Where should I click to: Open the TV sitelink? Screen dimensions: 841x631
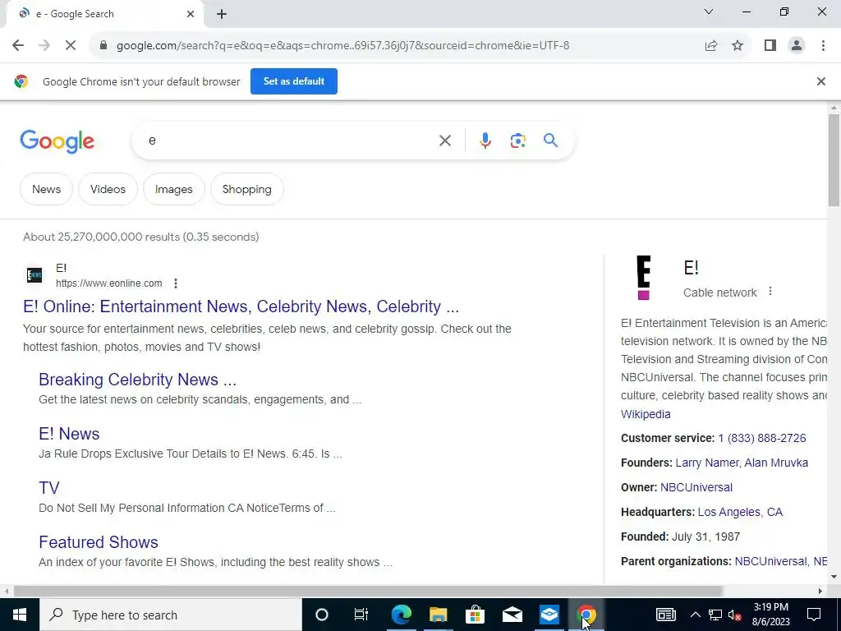(48, 488)
